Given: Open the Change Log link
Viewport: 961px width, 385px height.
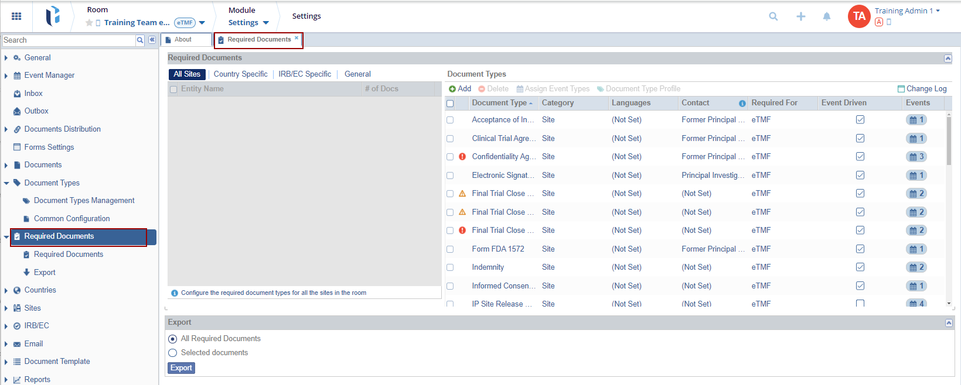Looking at the screenshot, I should [x=922, y=89].
